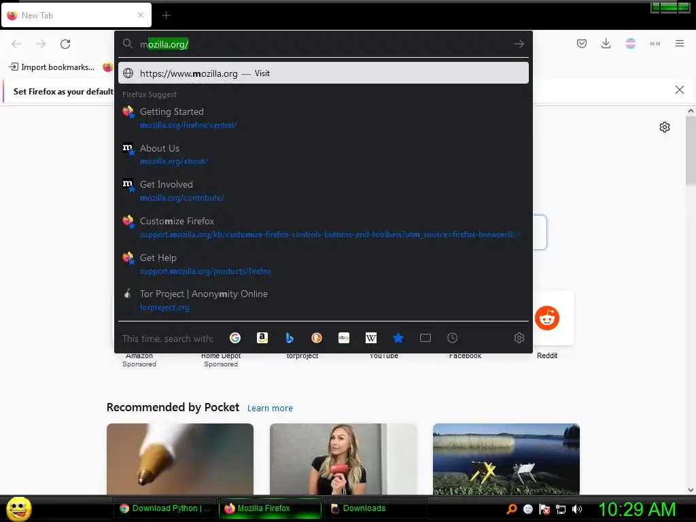
Task: Open the woman with hairdryer Pocket story
Action: (x=343, y=459)
